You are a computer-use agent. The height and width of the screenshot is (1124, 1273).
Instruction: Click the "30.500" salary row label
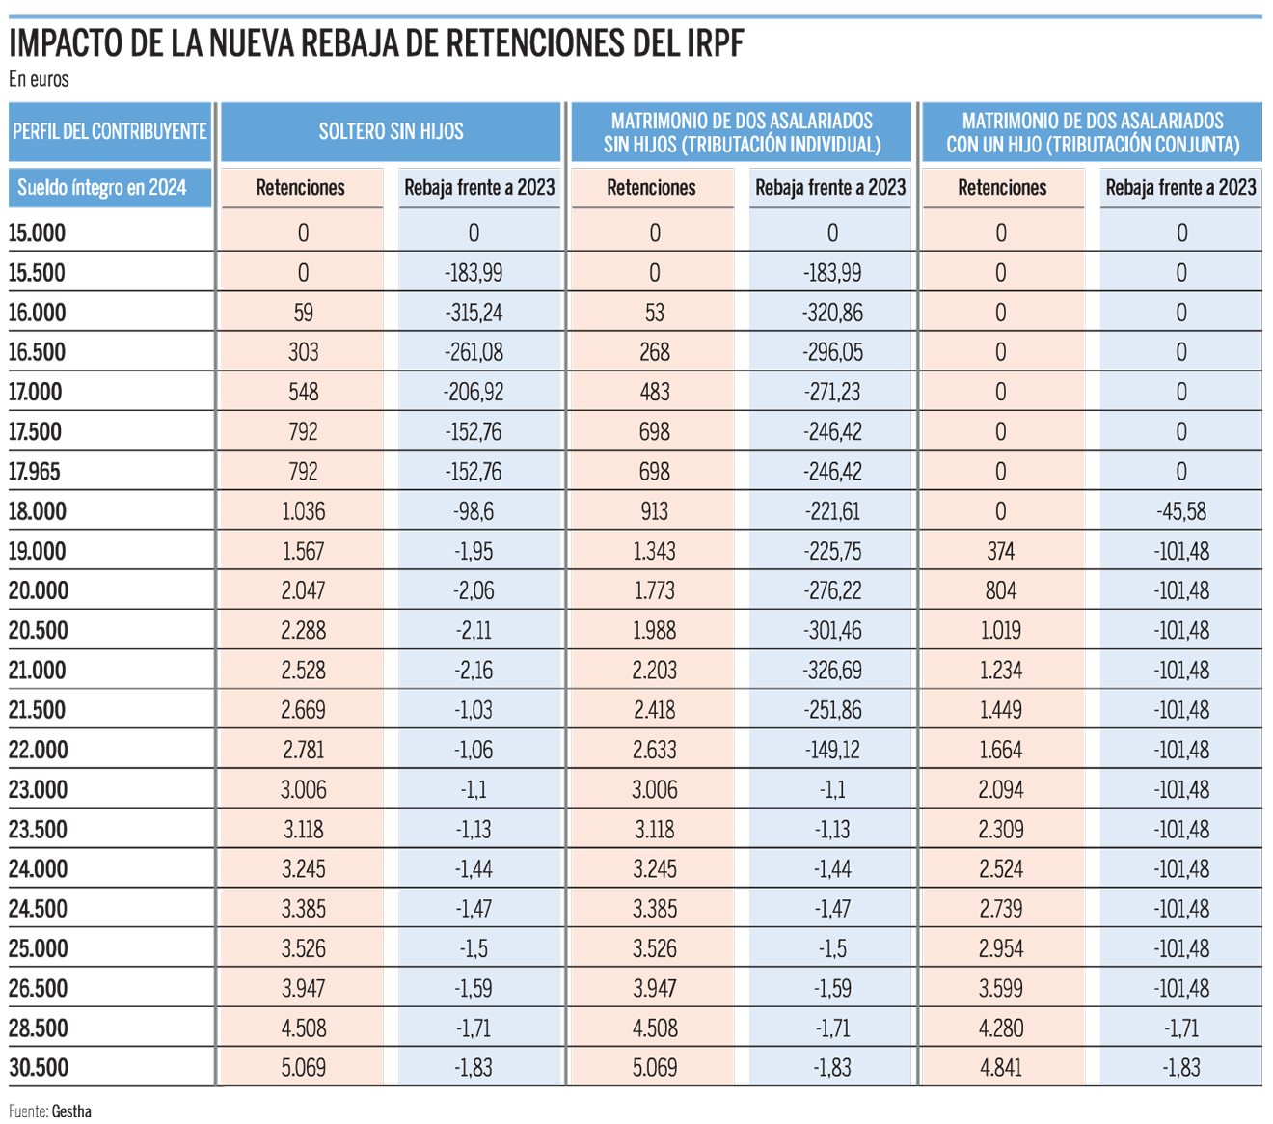(x=38, y=1068)
